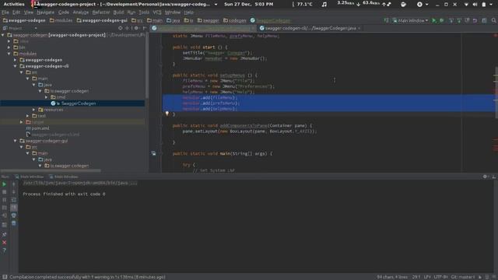Collapse the swagger-codegen-cli module

pos(15,66)
